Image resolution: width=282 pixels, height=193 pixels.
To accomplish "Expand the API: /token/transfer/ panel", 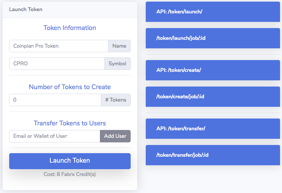I will click(213, 128).
